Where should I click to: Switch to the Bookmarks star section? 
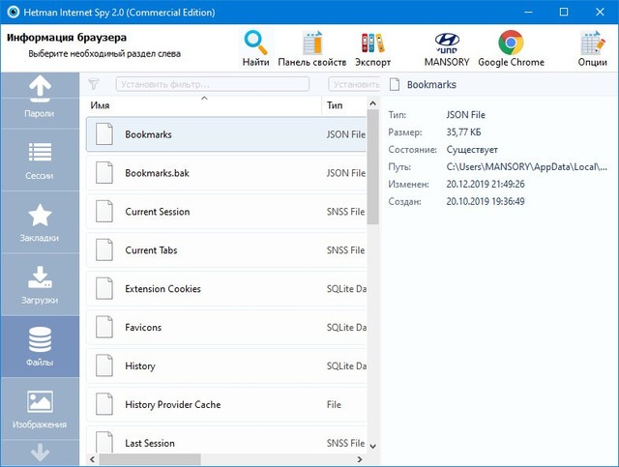(40, 222)
